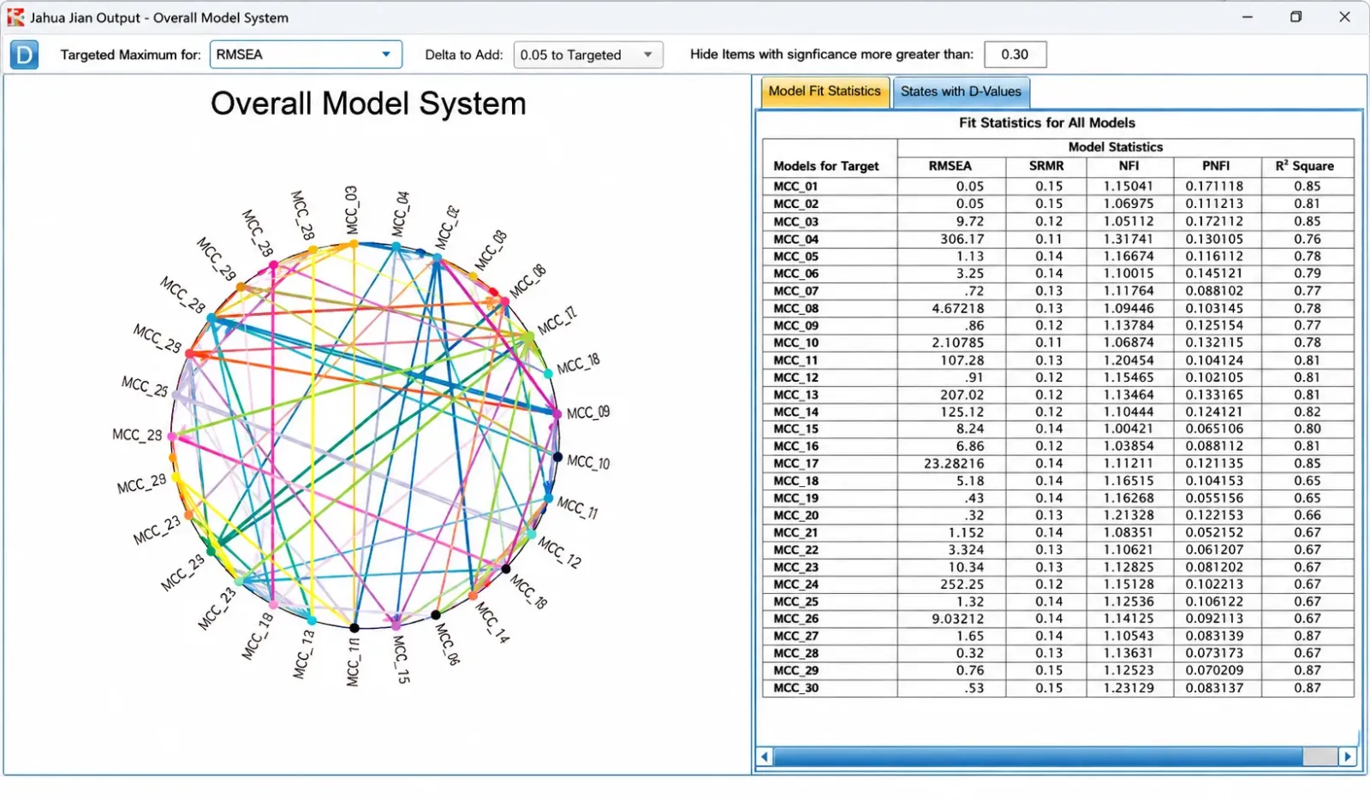Click RMSEA value 306.17

962,239
